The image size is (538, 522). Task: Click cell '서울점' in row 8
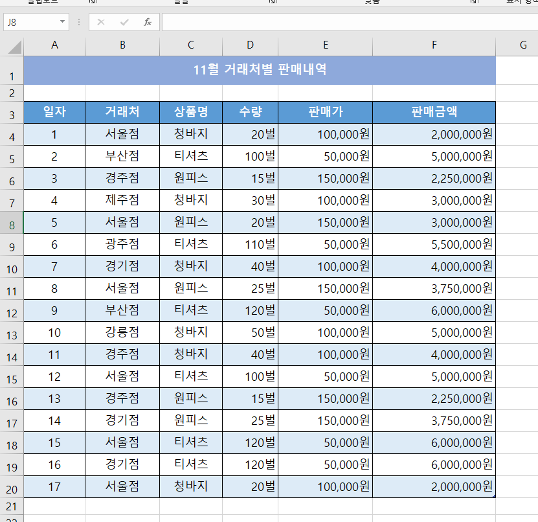coord(122,223)
